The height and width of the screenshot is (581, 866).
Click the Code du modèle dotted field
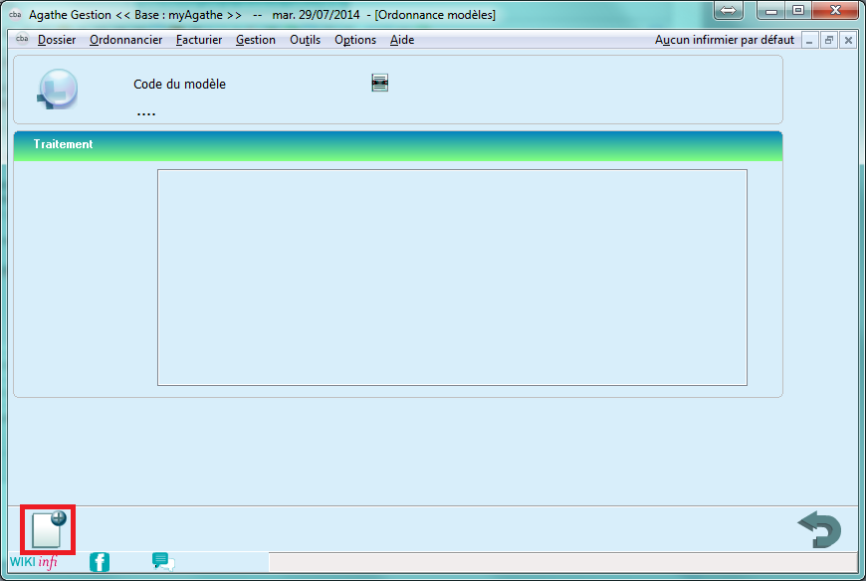(146, 113)
